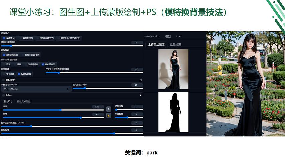Click the mask blur value field showing 4
This screenshot has height=160, width=285.
137,43
